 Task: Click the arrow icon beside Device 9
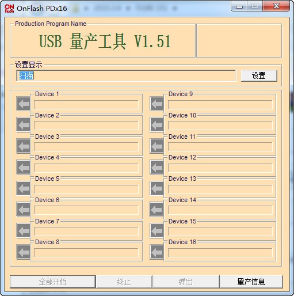click(156, 104)
